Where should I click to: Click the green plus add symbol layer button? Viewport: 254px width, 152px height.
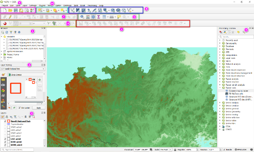40,80
